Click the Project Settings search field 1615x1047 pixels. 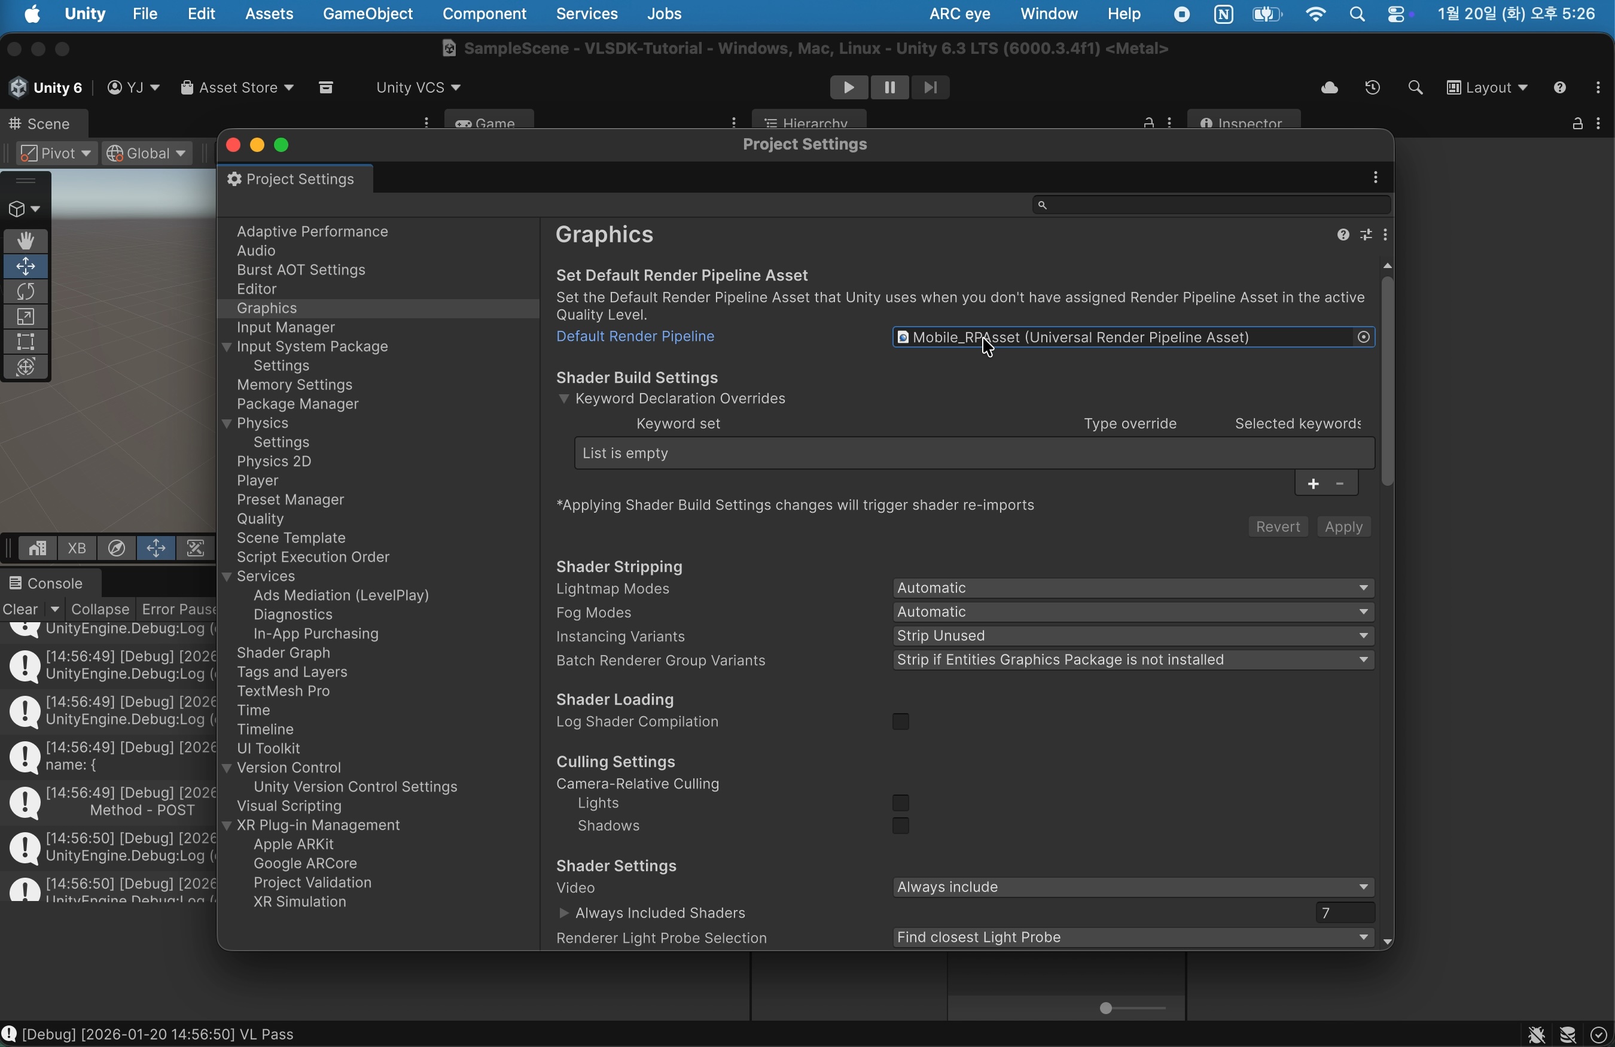tap(1211, 205)
